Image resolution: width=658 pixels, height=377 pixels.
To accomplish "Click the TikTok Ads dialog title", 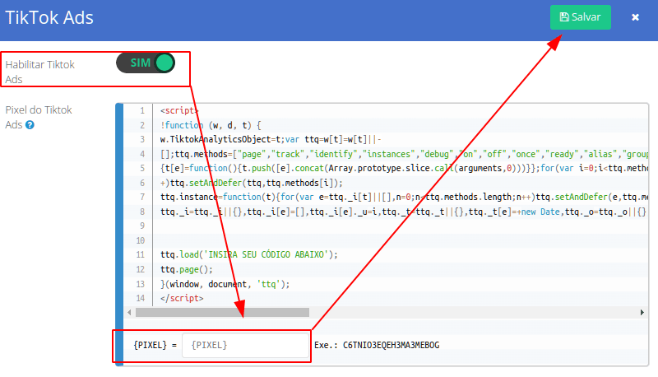I will point(49,17).
